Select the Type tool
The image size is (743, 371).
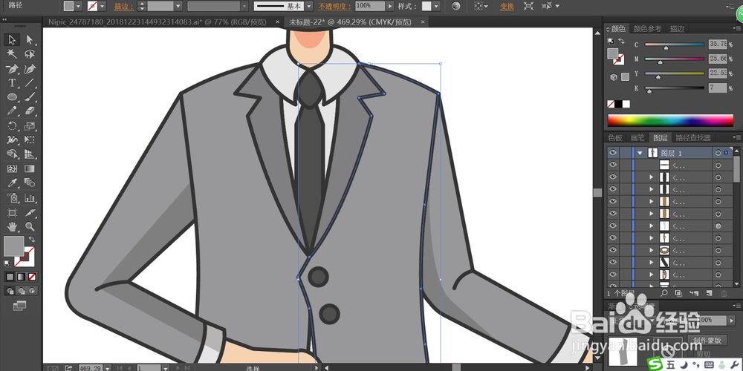tap(12, 83)
